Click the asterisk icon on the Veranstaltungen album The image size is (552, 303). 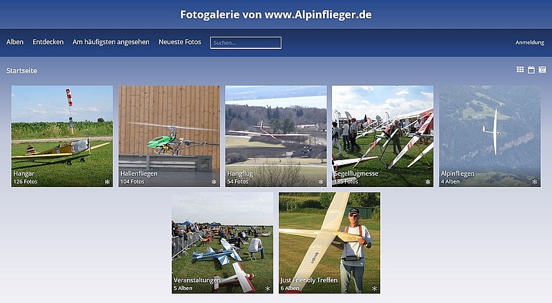click(x=268, y=289)
